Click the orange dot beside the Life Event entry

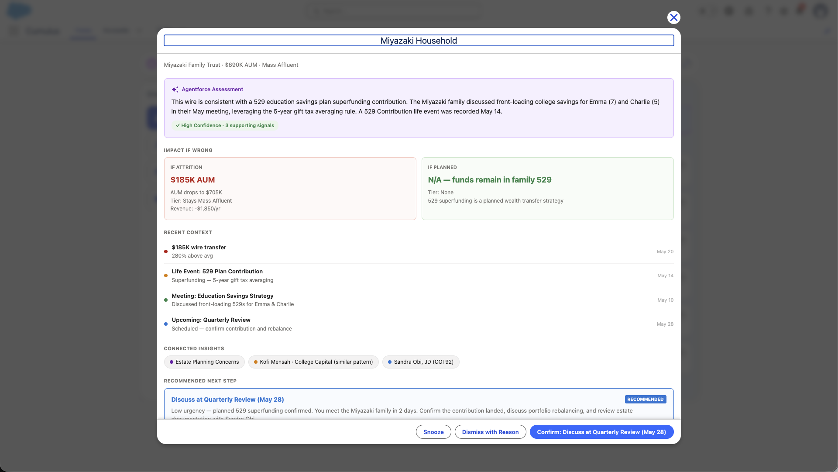click(x=166, y=276)
